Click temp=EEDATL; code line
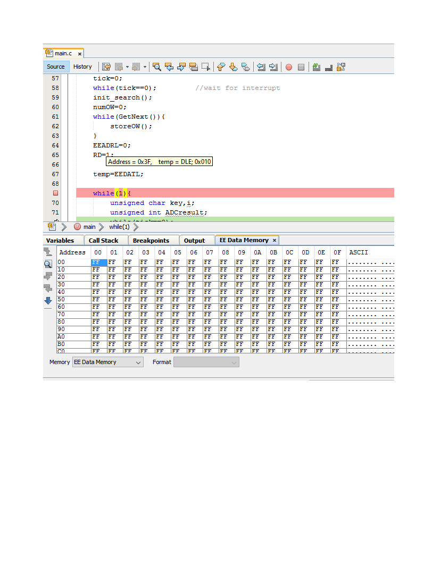Viewport: 432px width, 561px height. click(118, 174)
